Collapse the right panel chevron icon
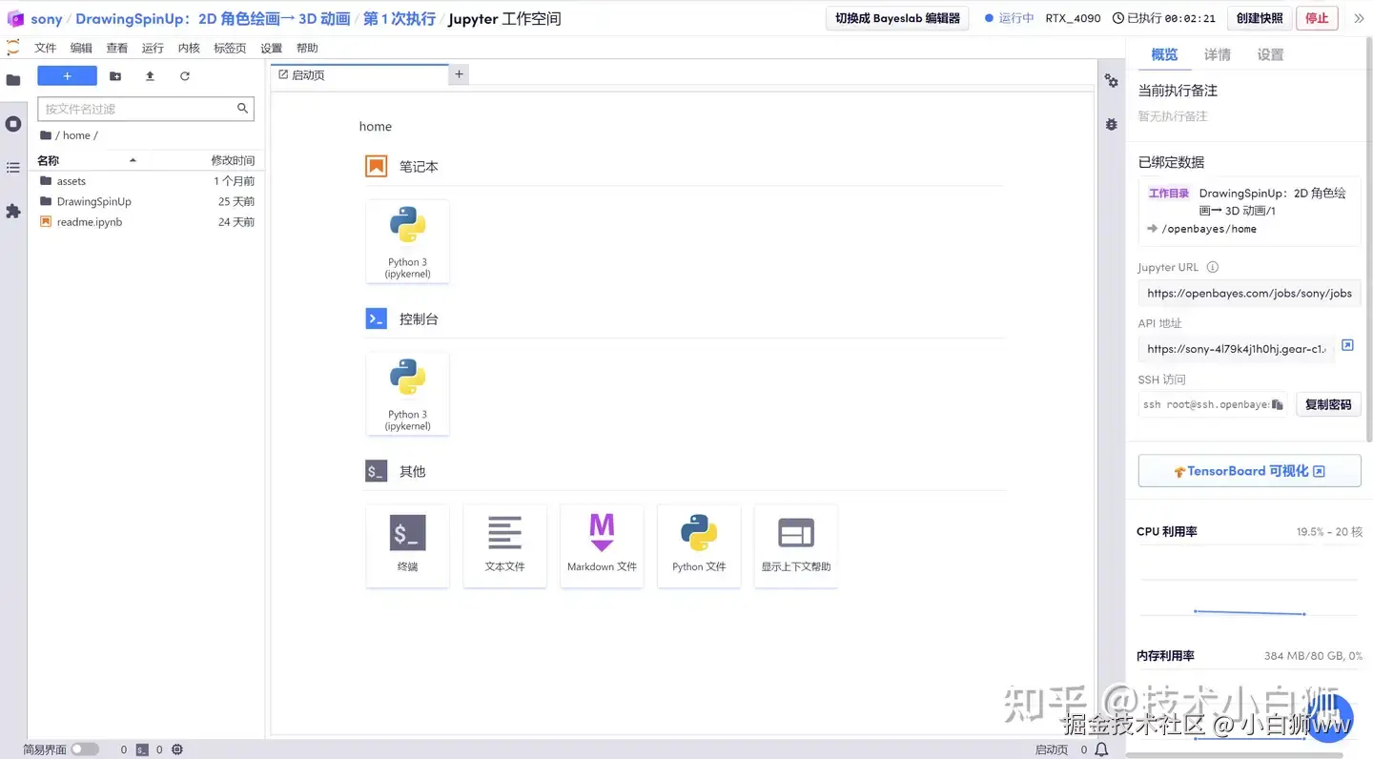1373x759 pixels. point(1359,18)
